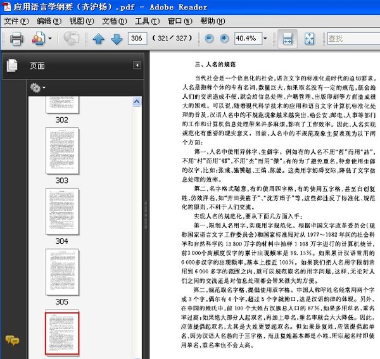Expand the pages panel gear options menu
380x359 pixels.
[x=37, y=87]
